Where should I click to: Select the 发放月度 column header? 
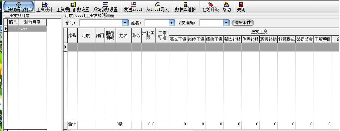(x=32, y=22)
